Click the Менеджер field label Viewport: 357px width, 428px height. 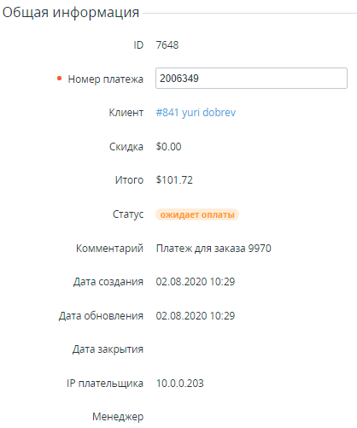point(118,417)
